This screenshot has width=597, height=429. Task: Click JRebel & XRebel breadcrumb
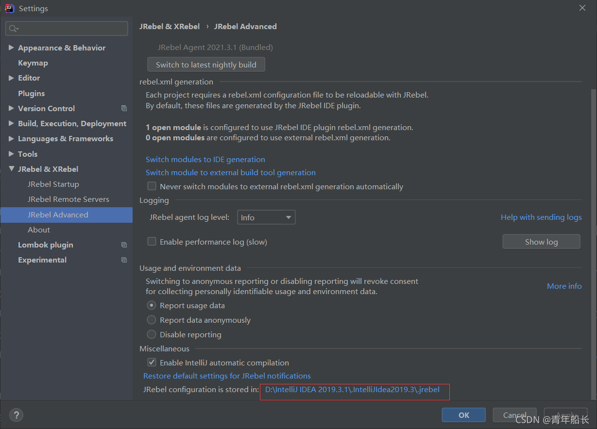pos(170,26)
